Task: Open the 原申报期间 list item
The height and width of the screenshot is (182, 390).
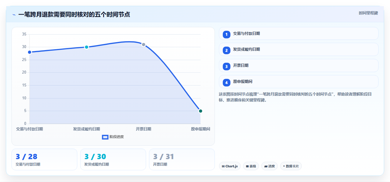Action: (299, 81)
